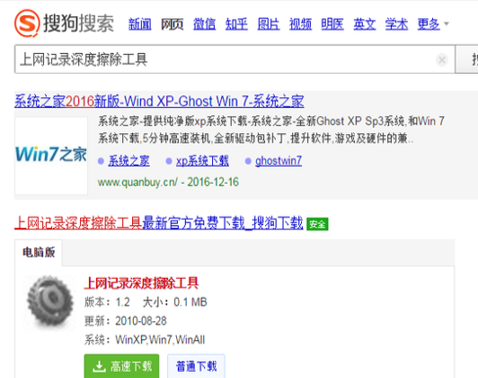
Task: Click the 更新: 2010-08-28 text
Action: point(126,321)
